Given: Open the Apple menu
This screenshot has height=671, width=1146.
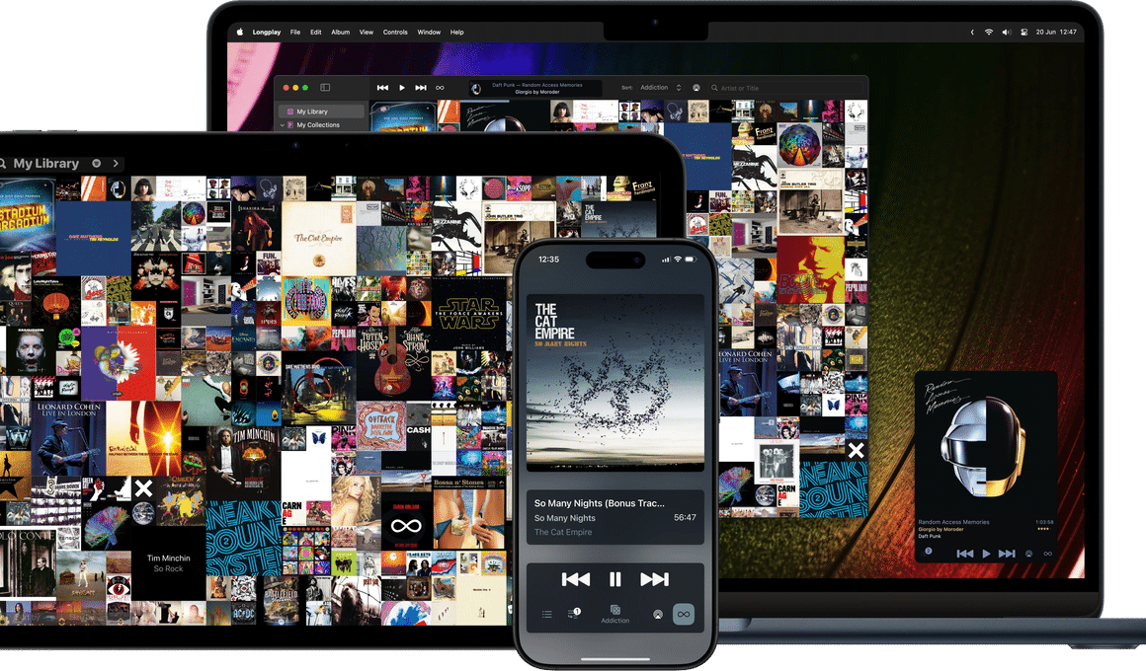Looking at the screenshot, I should point(240,33).
